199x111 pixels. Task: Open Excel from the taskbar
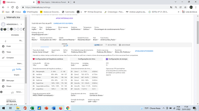(32, 108)
